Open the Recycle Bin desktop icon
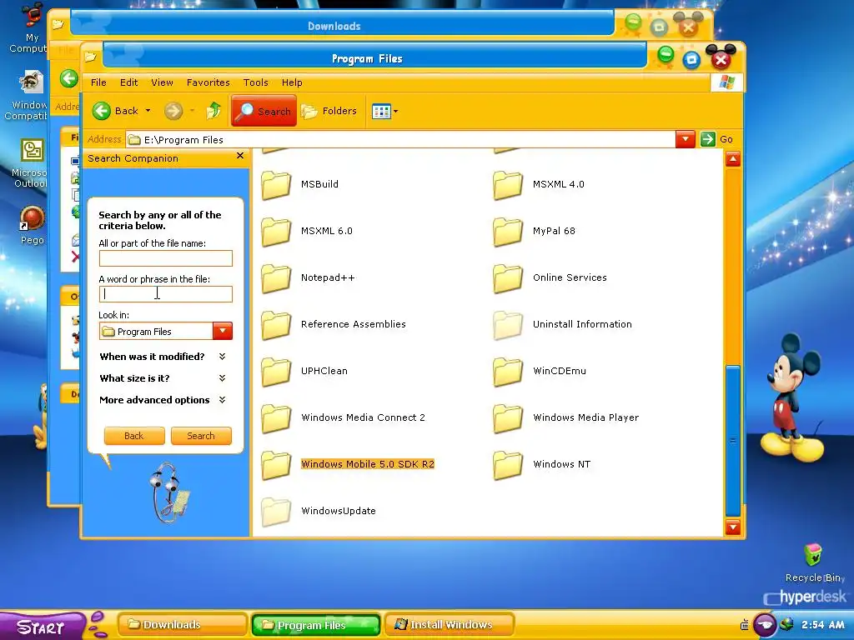 812,555
